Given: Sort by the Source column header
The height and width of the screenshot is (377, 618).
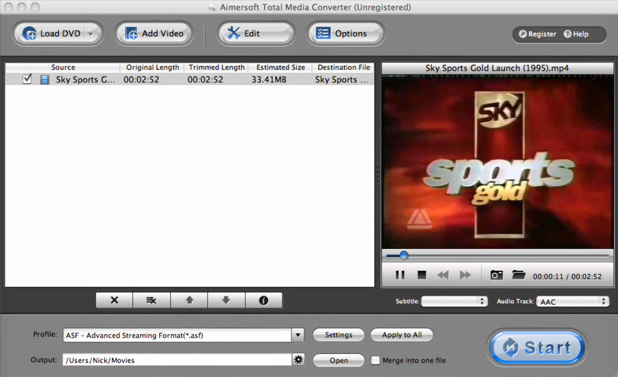Looking at the screenshot, I should pyautogui.click(x=62, y=67).
